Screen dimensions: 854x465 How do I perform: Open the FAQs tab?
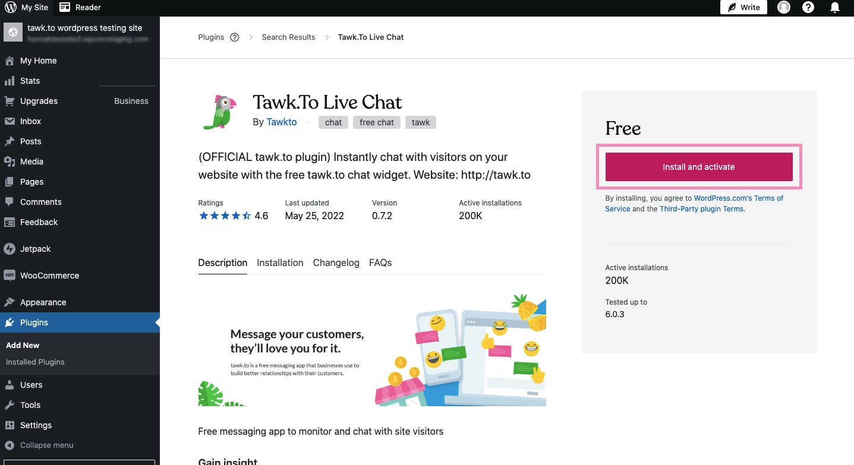coord(380,262)
